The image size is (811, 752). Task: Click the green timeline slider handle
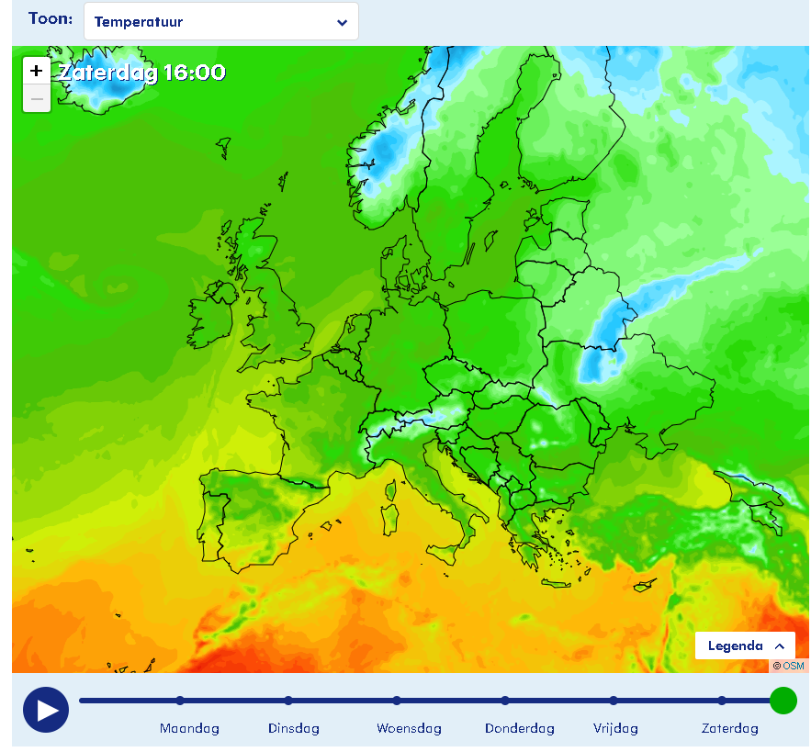[x=783, y=701]
